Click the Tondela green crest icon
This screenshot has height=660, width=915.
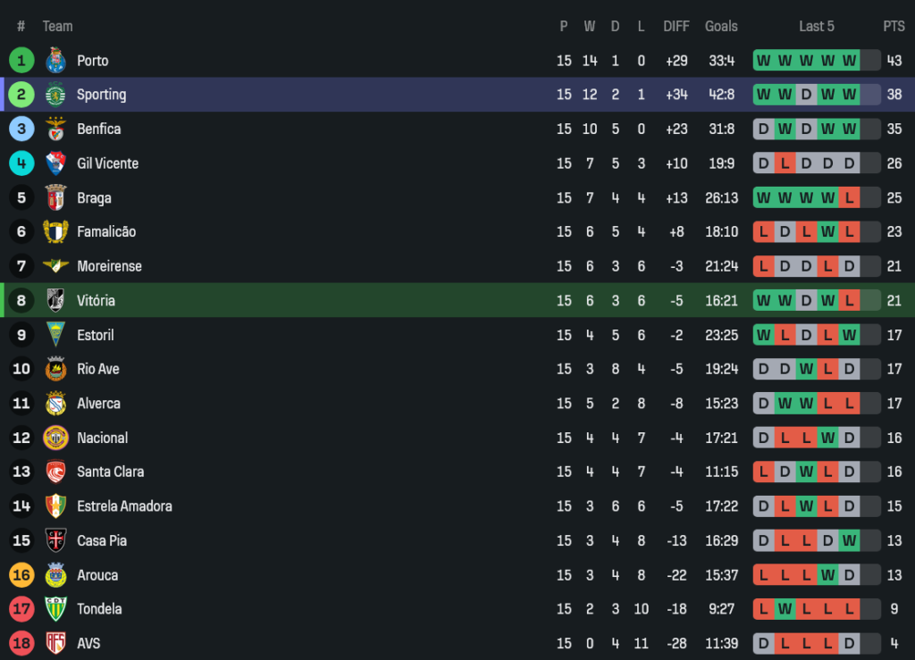pyautogui.click(x=56, y=609)
